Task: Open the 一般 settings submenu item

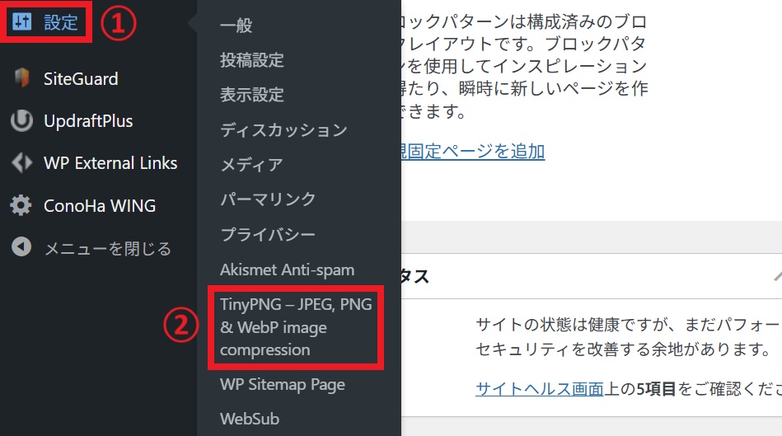Action: click(236, 25)
